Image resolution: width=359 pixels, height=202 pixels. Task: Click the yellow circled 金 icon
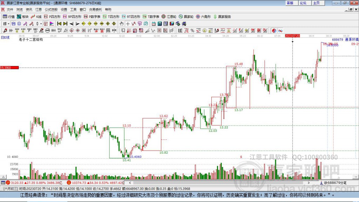[204, 31]
